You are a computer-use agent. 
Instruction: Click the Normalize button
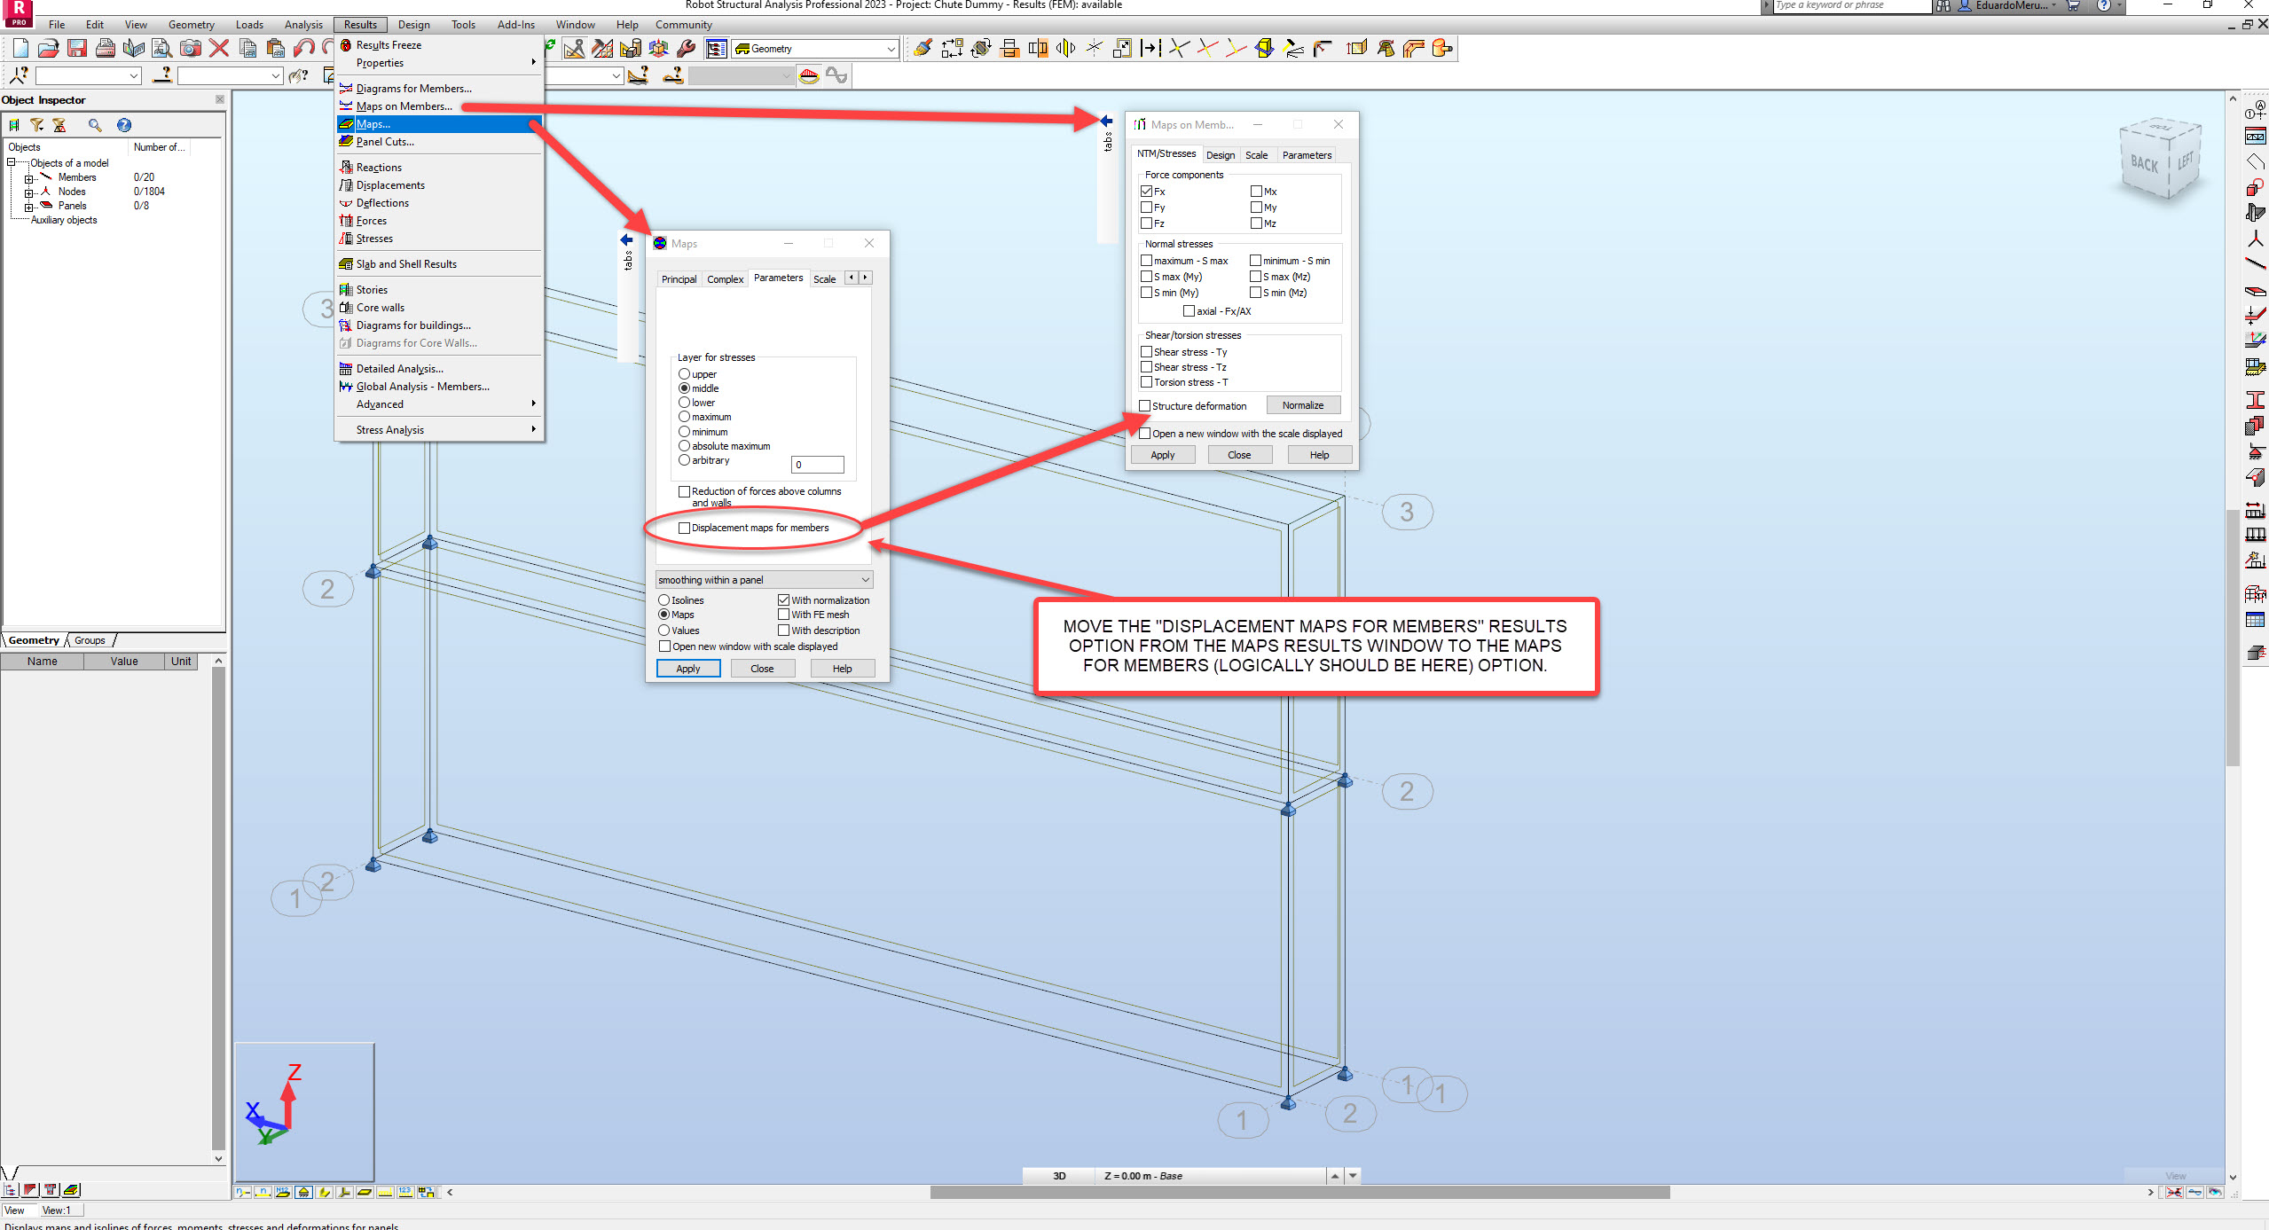[1303, 404]
